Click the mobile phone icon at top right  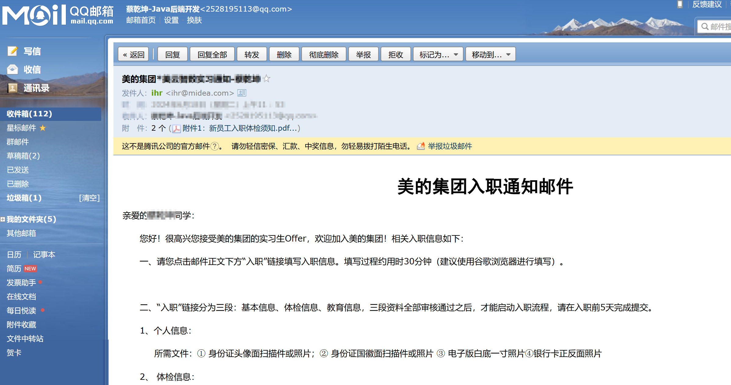pyautogui.click(x=680, y=4)
